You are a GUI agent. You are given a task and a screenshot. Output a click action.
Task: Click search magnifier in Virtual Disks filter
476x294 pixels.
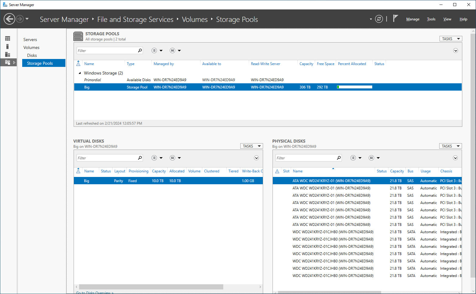[140, 158]
